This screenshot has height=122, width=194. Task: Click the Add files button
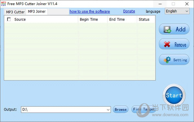point(174,29)
